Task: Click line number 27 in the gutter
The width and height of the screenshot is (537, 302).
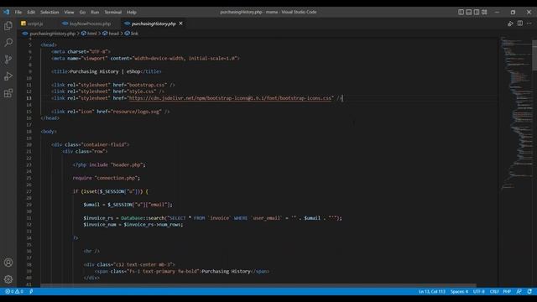Action: pyautogui.click(x=29, y=192)
